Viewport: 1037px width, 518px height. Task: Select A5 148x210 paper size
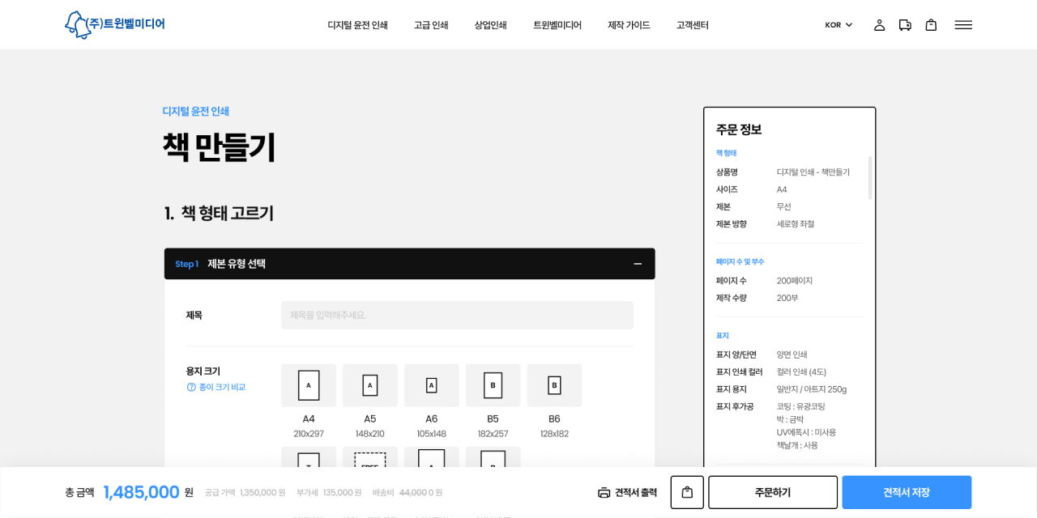(369, 385)
